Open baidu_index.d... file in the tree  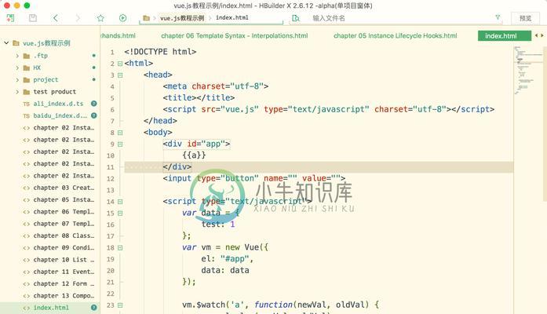click(60, 115)
